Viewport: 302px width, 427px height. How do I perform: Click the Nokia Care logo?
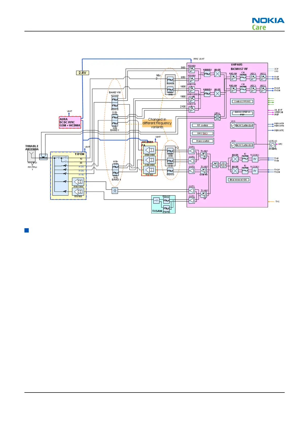(x=268, y=24)
